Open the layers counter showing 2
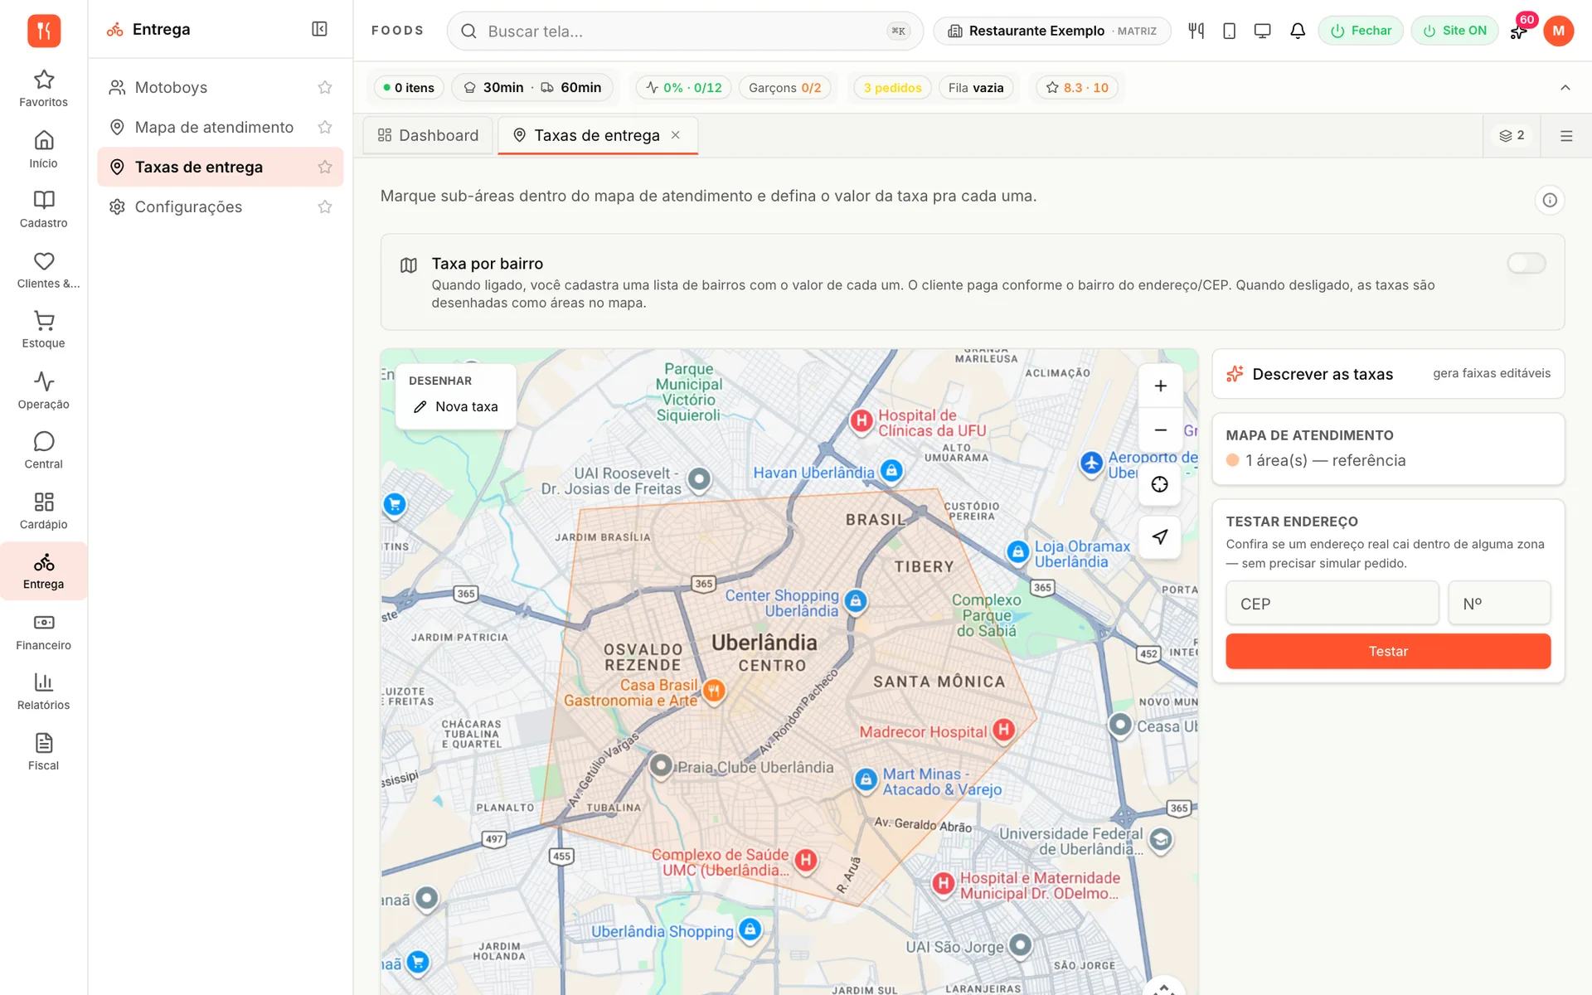Screen dimensions: 1592x995 pos(1512,135)
